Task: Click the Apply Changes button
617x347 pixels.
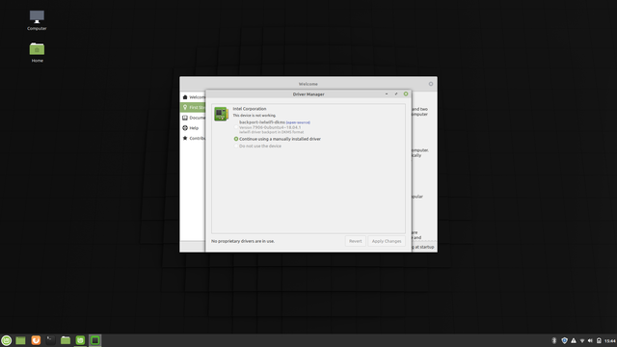Action: point(387,241)
